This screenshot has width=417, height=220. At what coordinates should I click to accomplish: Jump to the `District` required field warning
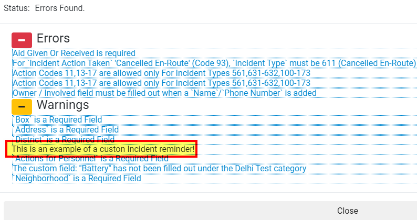64,139
